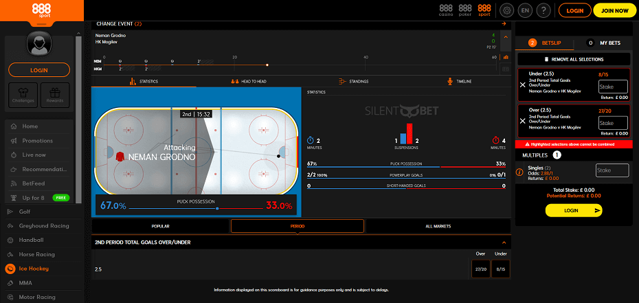Select Over 27/20 odds in the market
Screen dimensions: 639x303
[x=481, y=269]
